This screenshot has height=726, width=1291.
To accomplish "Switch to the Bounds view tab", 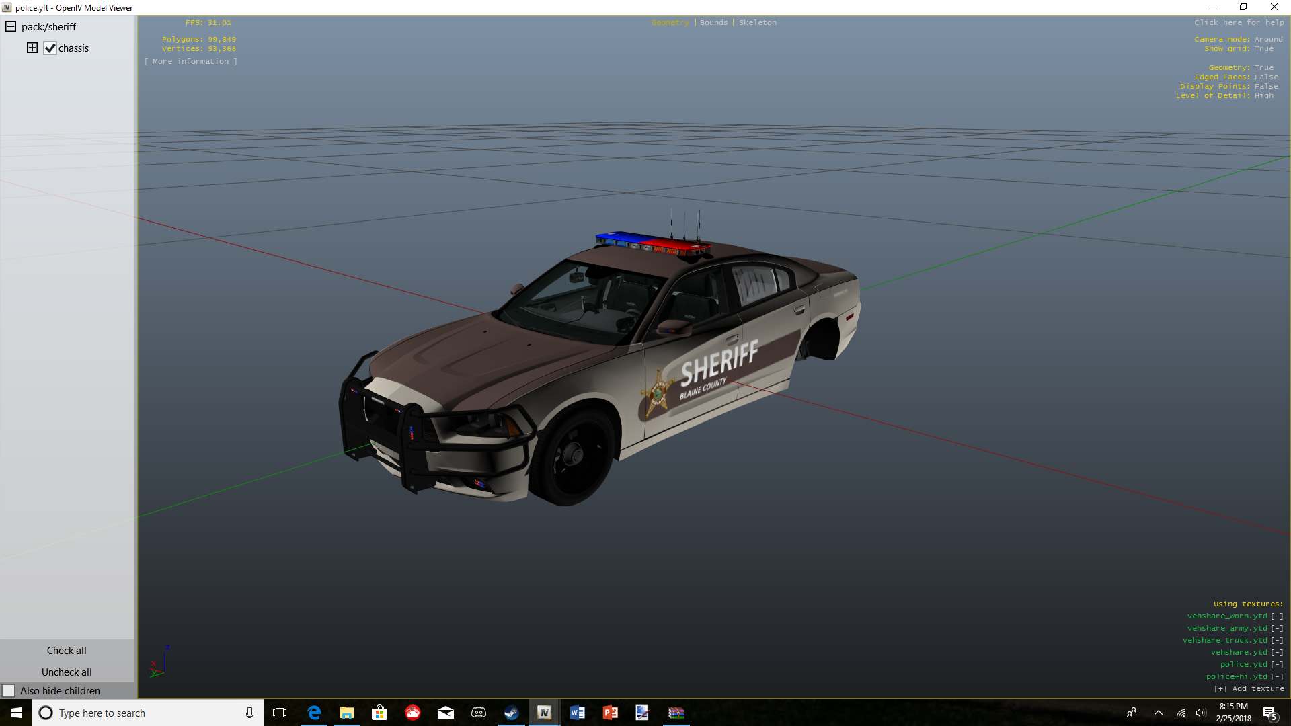I will click(713, 22).
